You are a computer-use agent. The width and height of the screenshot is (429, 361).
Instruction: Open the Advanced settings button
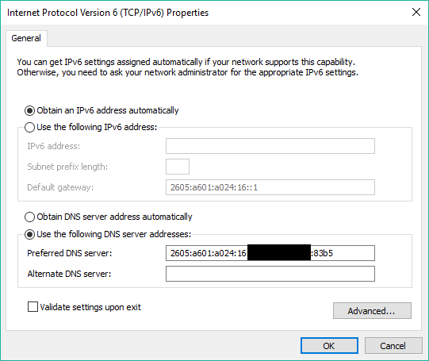tap(372, 311)
